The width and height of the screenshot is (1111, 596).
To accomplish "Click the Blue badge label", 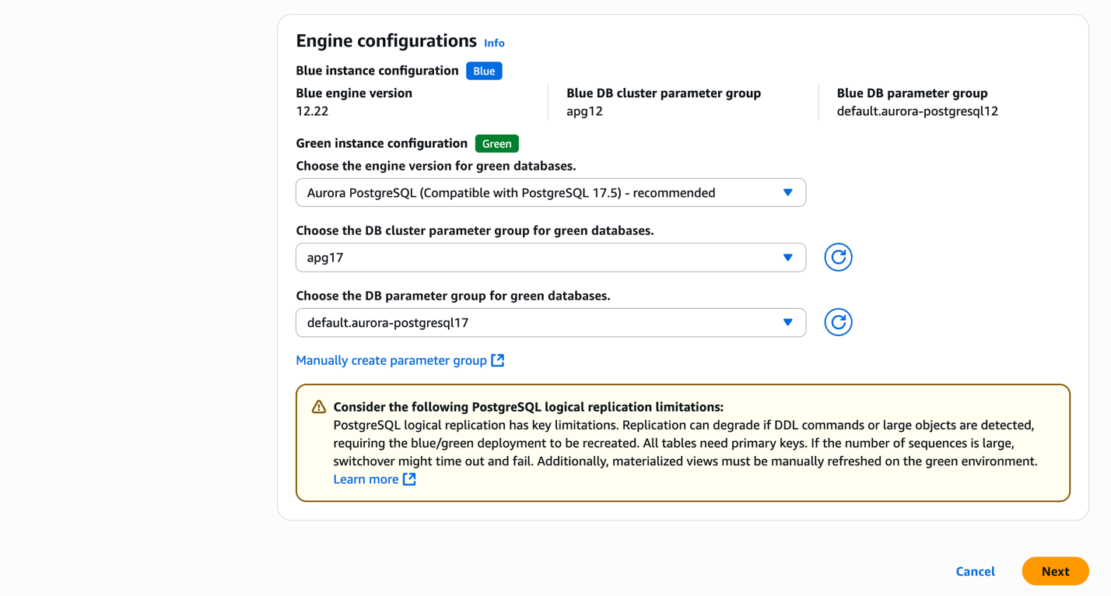I will tap(484, 71).
